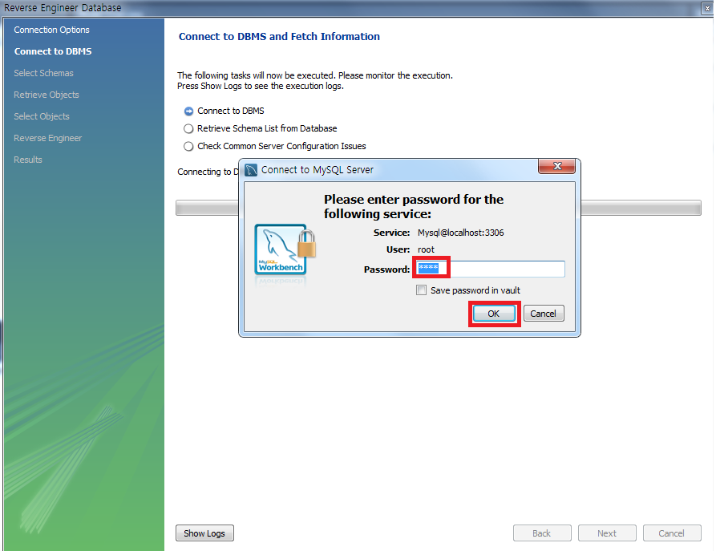
Task: Select the Connect to DBMS task indicator
Action: click(188, 111)
